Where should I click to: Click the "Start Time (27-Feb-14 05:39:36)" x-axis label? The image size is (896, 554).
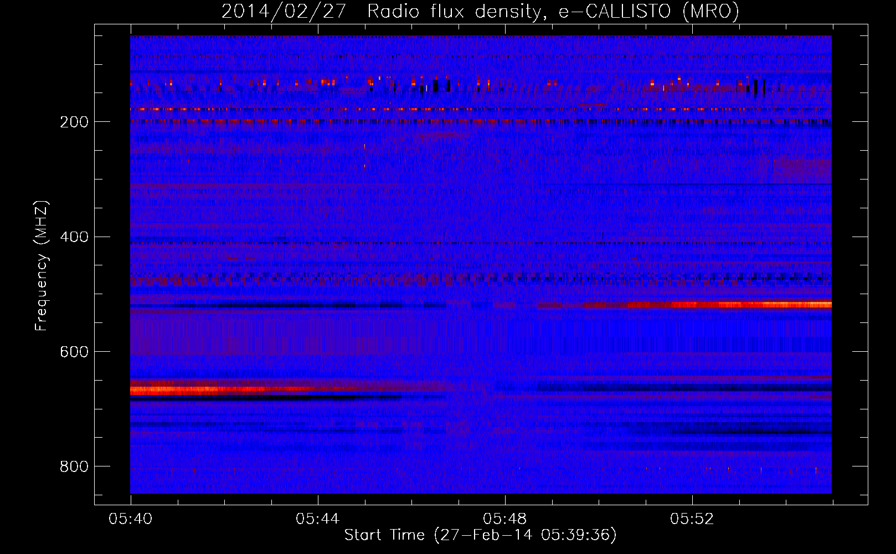(480, 535)
